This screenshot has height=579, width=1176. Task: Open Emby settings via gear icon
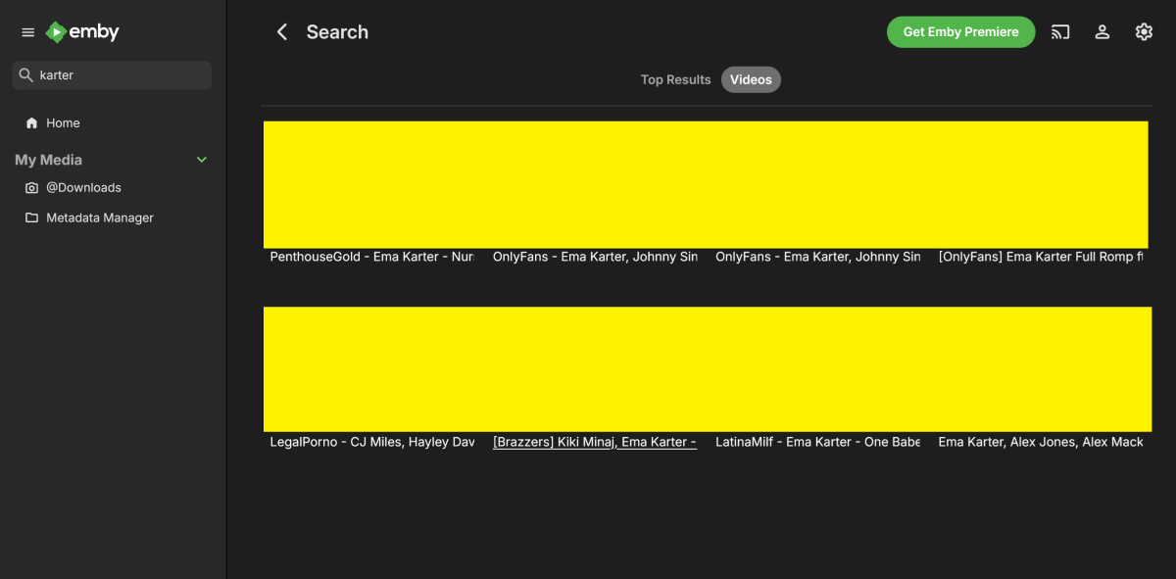[1144, 31]
